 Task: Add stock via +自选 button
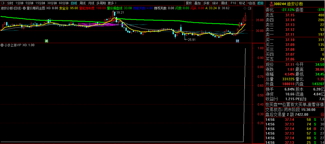coord(251,3)
